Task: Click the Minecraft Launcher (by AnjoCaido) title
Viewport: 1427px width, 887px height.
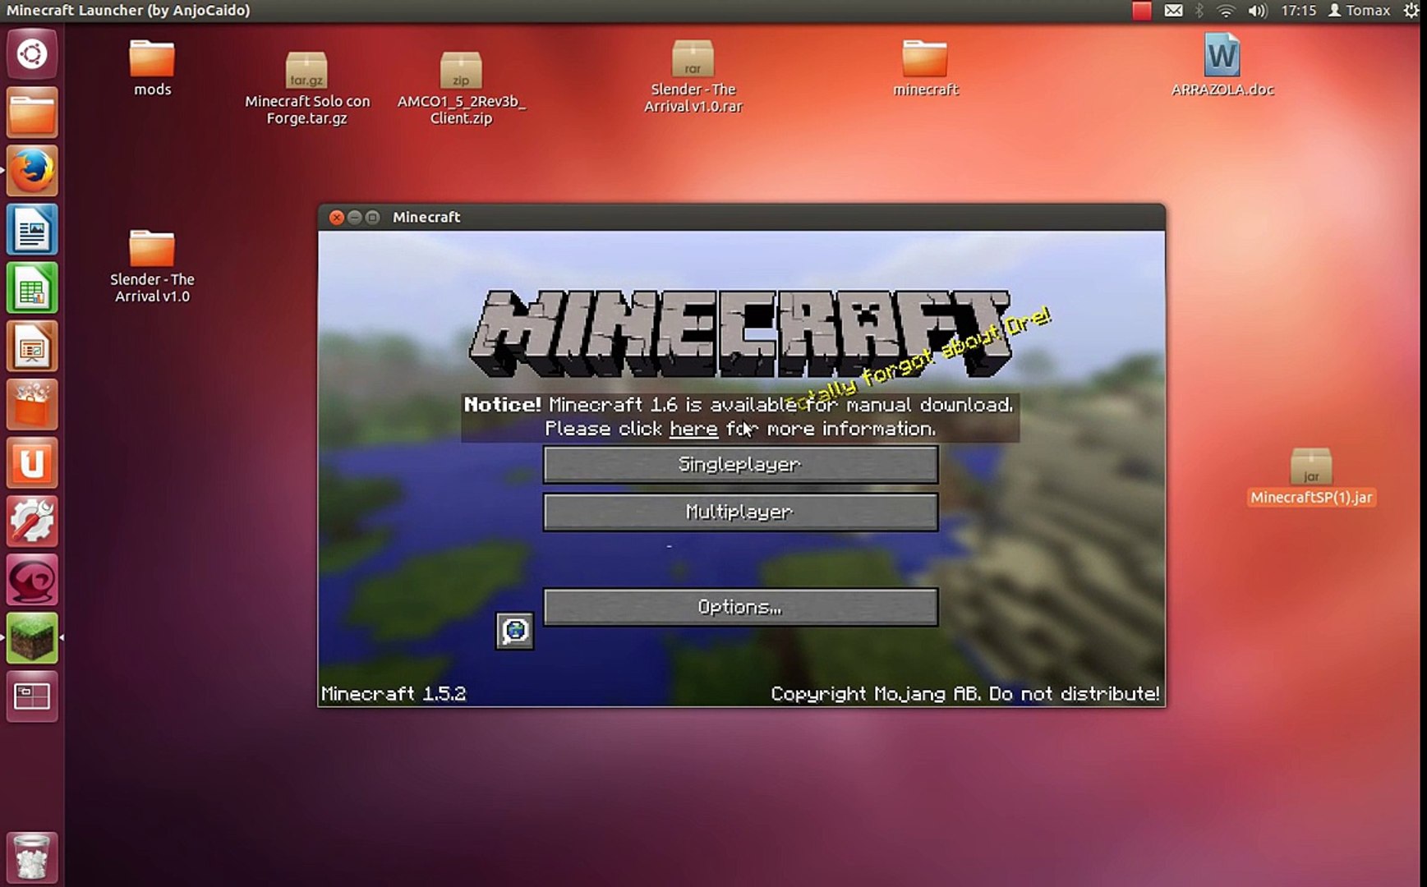Action: [128, 11]
